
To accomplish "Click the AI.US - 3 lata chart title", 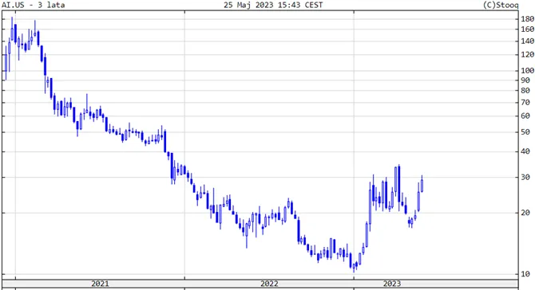I will point(33,5).
